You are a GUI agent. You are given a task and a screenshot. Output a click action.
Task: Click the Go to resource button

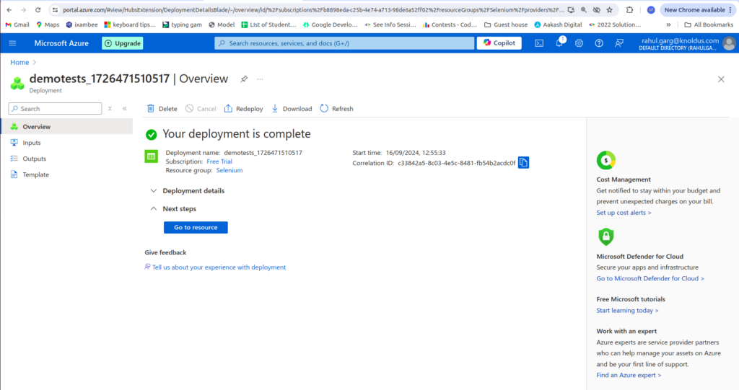196,227
